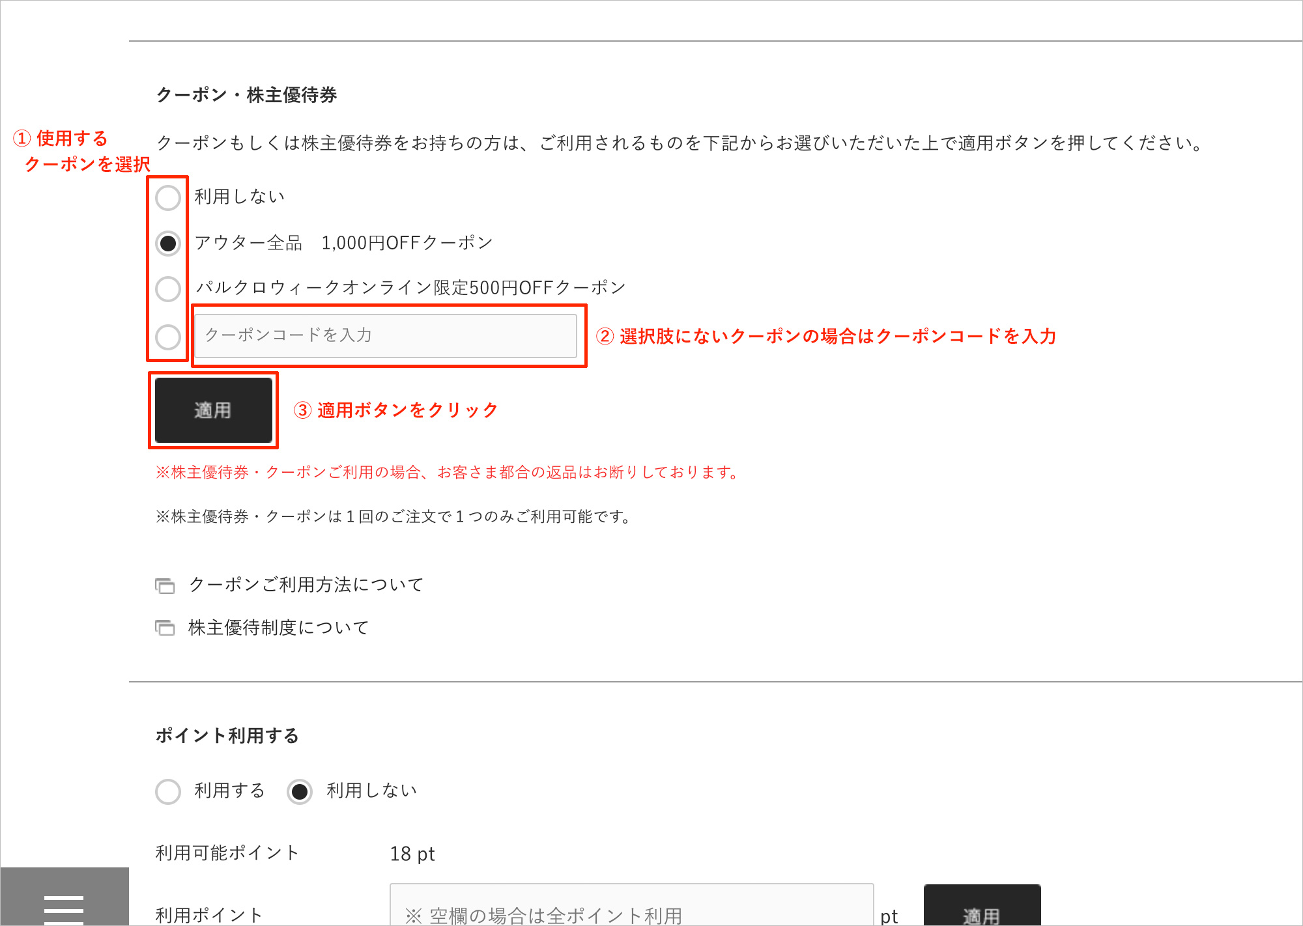1303x926 pixels.
Task: Select アウター全品 1,000円OFFクーポン radio
Action: point(168,243)
